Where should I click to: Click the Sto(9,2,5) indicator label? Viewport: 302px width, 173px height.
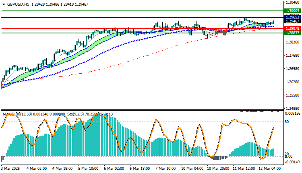coord(76,114)
